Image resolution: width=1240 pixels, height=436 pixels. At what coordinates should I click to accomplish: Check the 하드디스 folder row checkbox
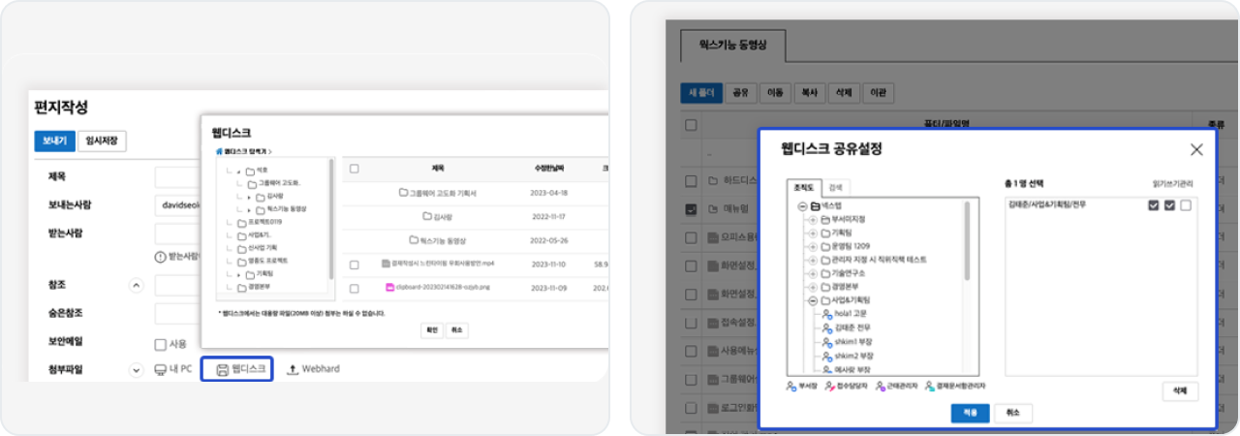(691, 181)
